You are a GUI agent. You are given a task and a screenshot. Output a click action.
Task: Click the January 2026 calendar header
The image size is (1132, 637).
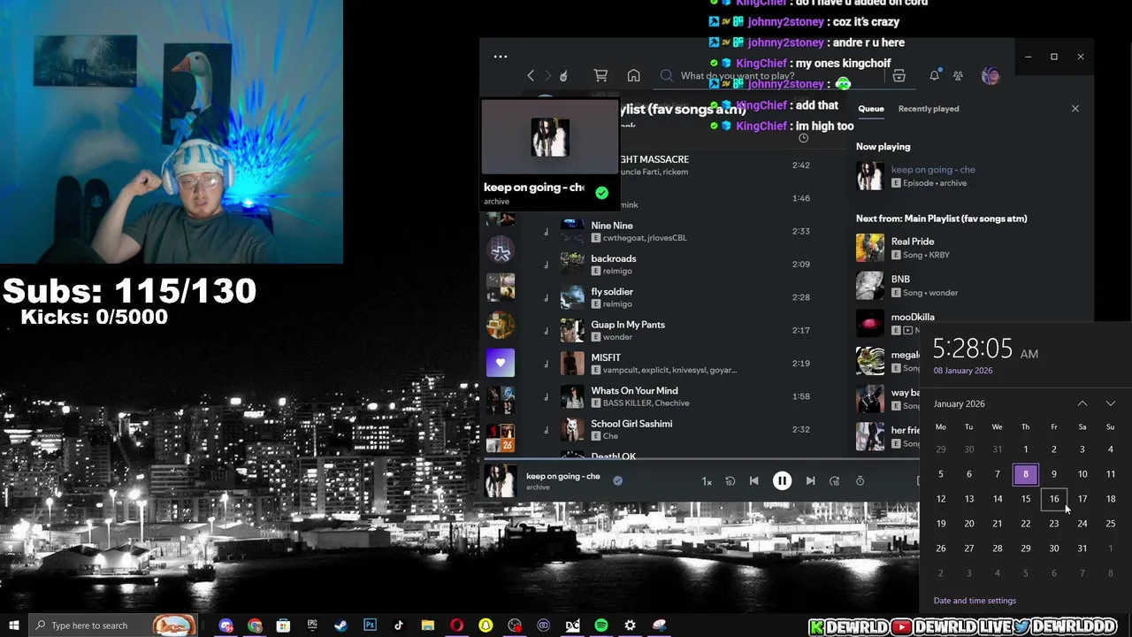click(x=959, y=403)
